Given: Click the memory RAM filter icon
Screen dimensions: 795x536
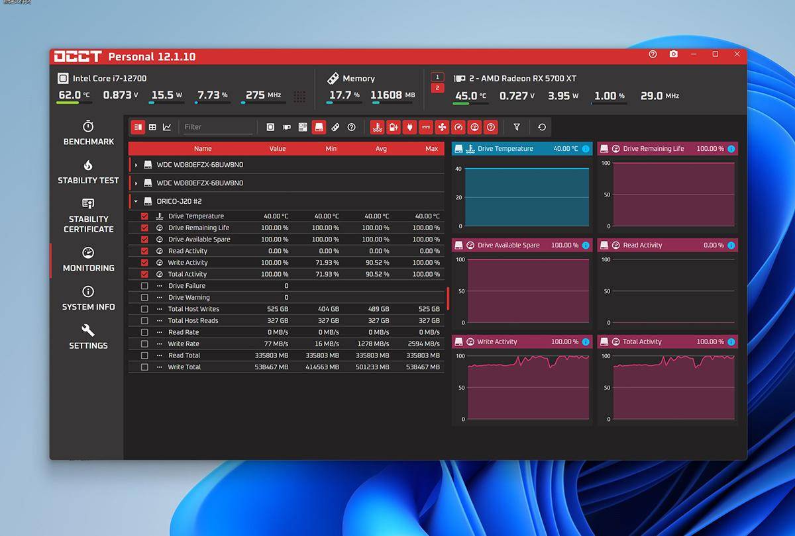Looking at the screenshot, I should pos(335,127).
